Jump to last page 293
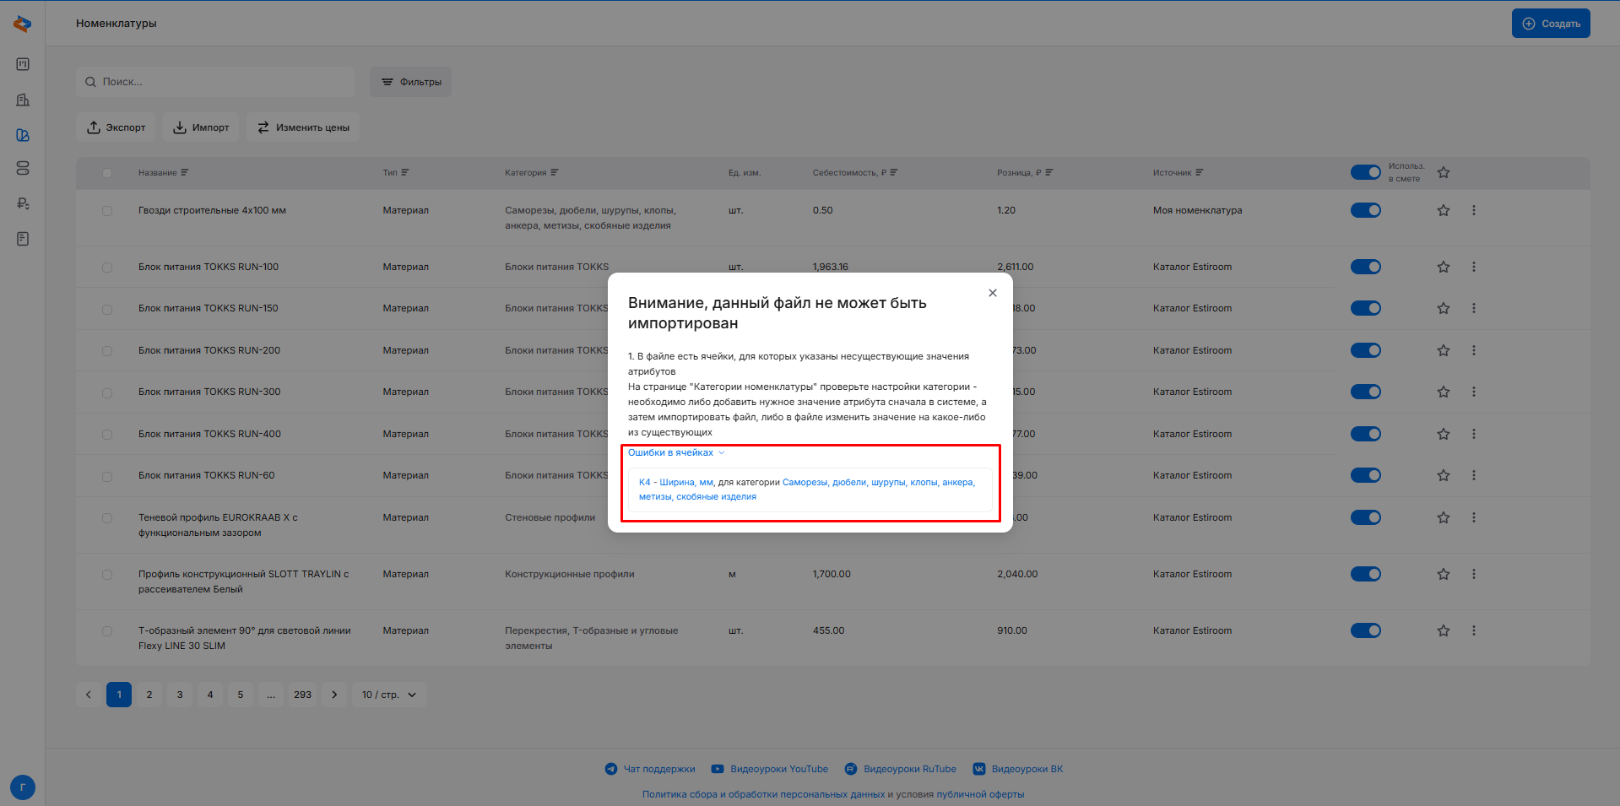Screen dimensions: 1620x806 (302, 695)
